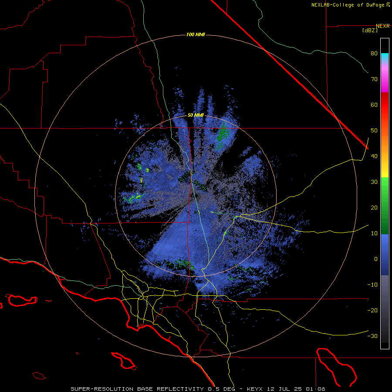Click the 30 value on the dBZ scale
Image resolution: width=392 pixels, height=392 pixels.
(x=374, y=182)
